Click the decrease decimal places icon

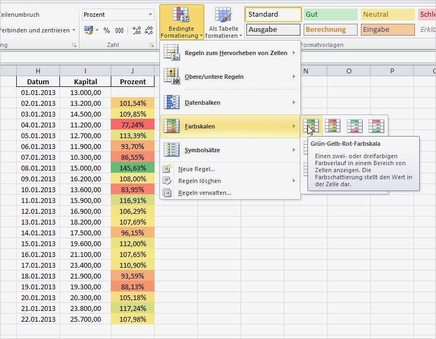149,31
